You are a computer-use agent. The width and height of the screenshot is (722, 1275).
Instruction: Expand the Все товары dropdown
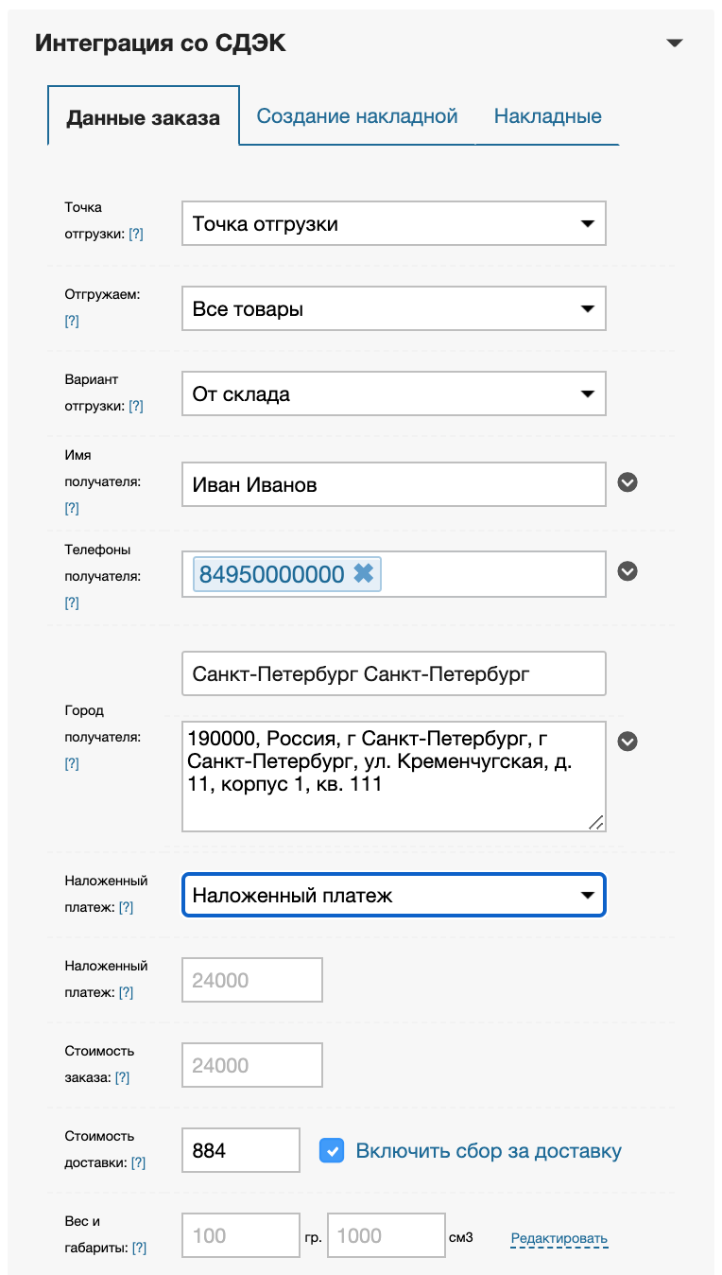(x=393, y=309)
